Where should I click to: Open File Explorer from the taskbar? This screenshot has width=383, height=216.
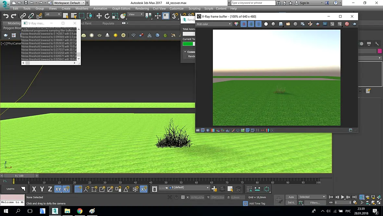tap(67, 211)
